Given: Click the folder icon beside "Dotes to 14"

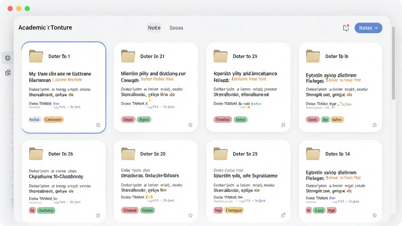Looking at the screenshot, I should 313,154.
